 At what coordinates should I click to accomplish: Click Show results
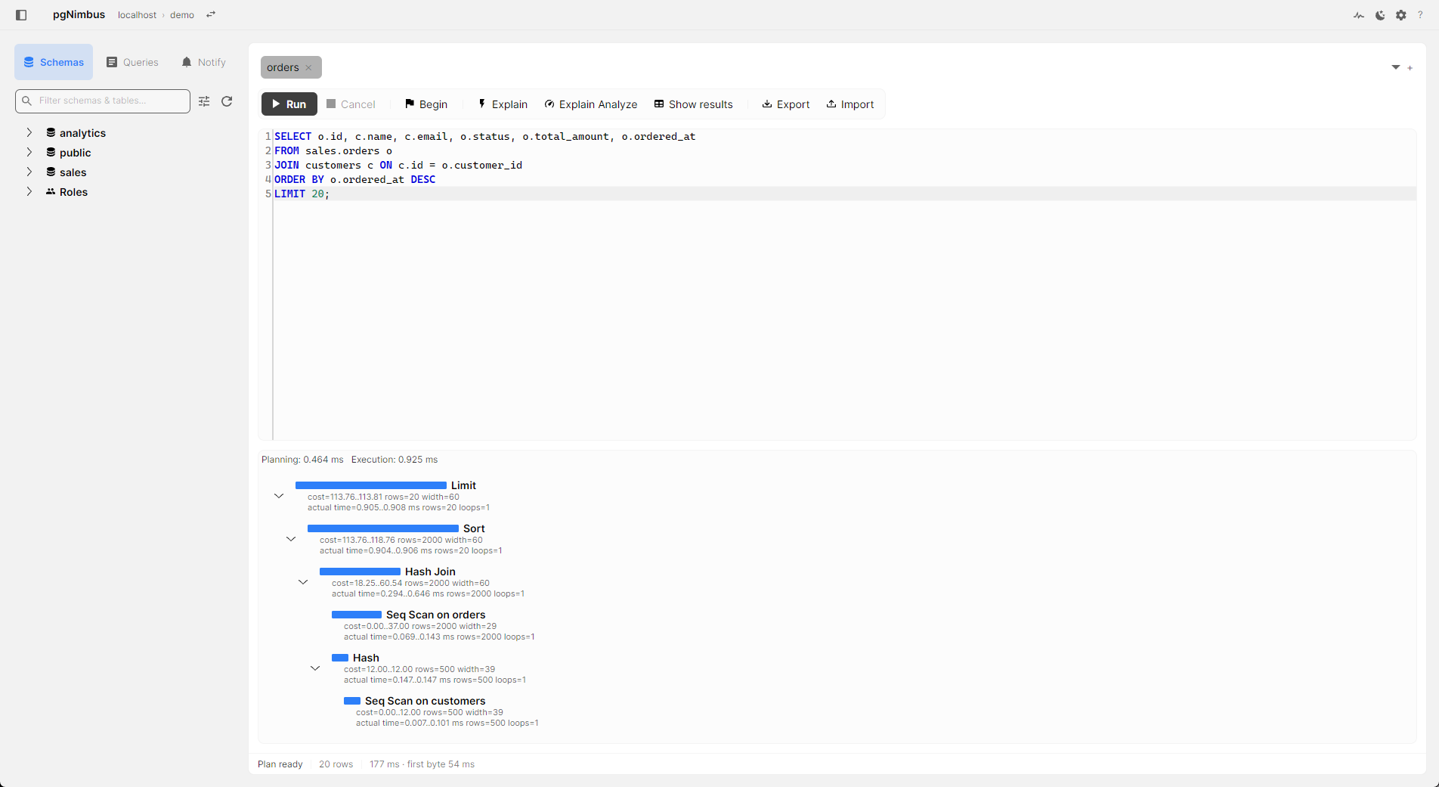click(x=694, y=104)
